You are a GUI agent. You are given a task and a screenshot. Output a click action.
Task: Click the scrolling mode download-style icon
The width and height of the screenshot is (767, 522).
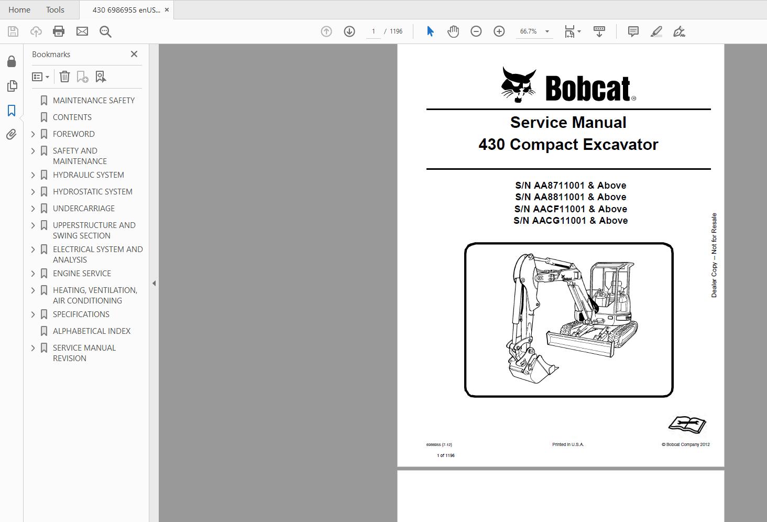(x=599, y=31)
